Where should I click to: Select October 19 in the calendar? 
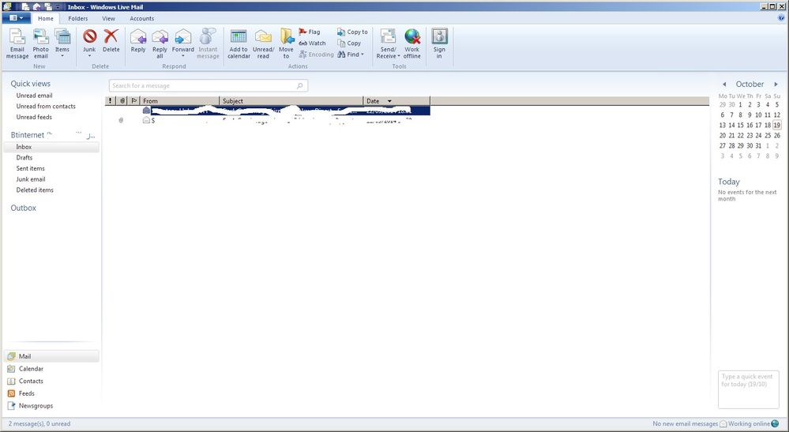pyautogui.click(x=777, y=126)
